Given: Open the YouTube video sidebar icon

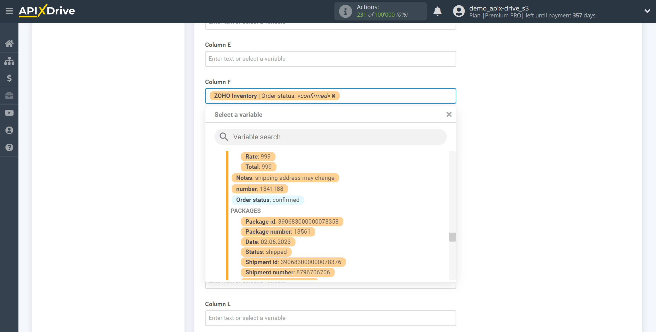Looking at the screenshot, I should tap(9, 113).
